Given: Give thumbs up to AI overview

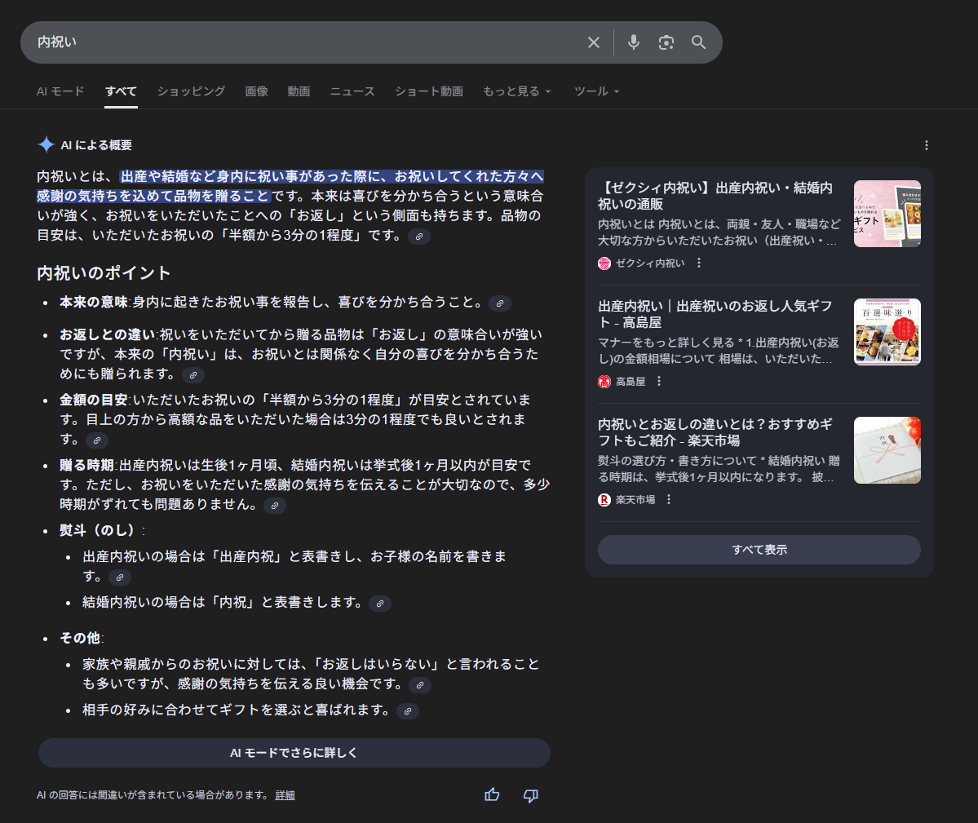Looking at the screenshot, I should point(492,794).
